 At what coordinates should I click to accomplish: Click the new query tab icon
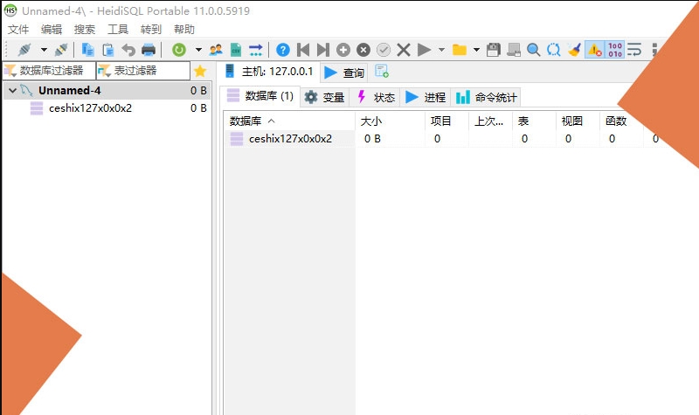point(382,72)
